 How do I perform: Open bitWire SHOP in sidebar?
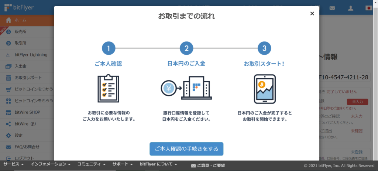(x=27, y=112)
